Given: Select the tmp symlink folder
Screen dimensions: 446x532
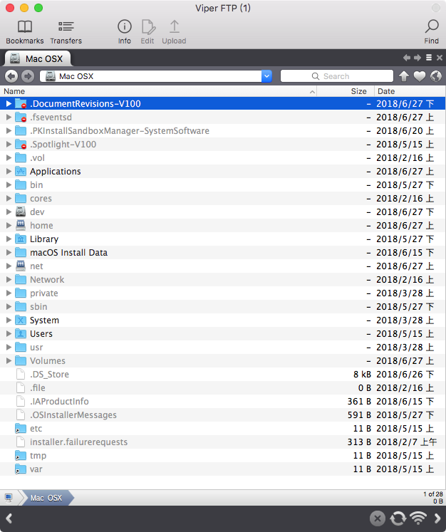Looking at the screenshot, I should (x=223, y=456).
